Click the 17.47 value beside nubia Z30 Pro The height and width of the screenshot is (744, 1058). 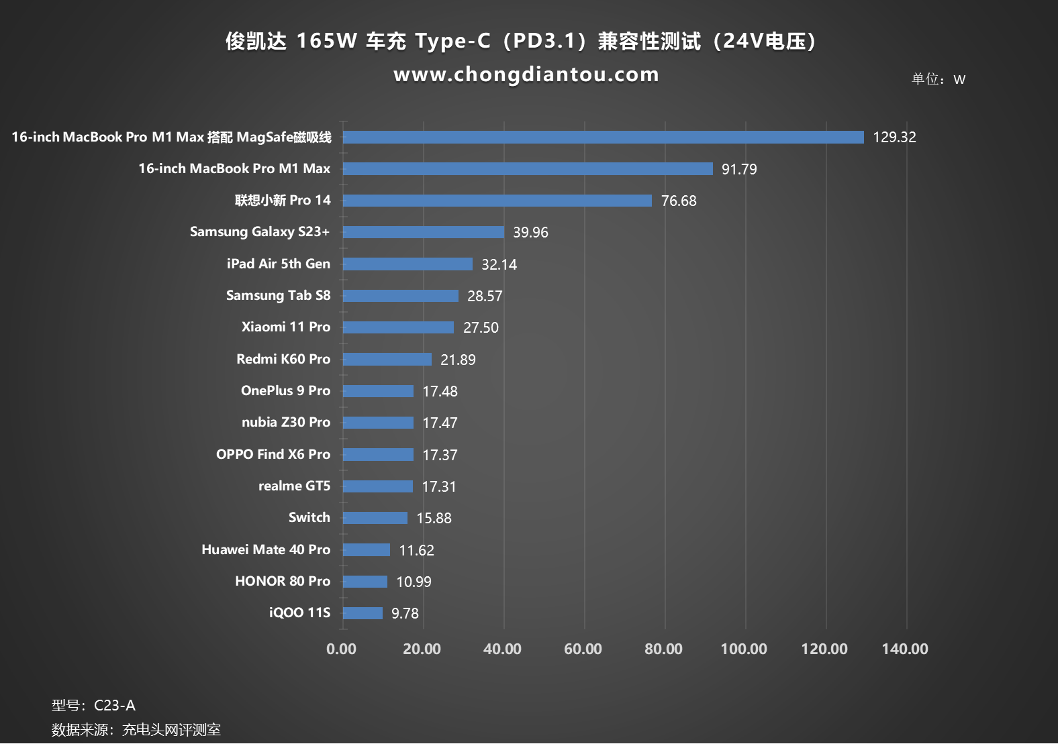tap(440, 423)
